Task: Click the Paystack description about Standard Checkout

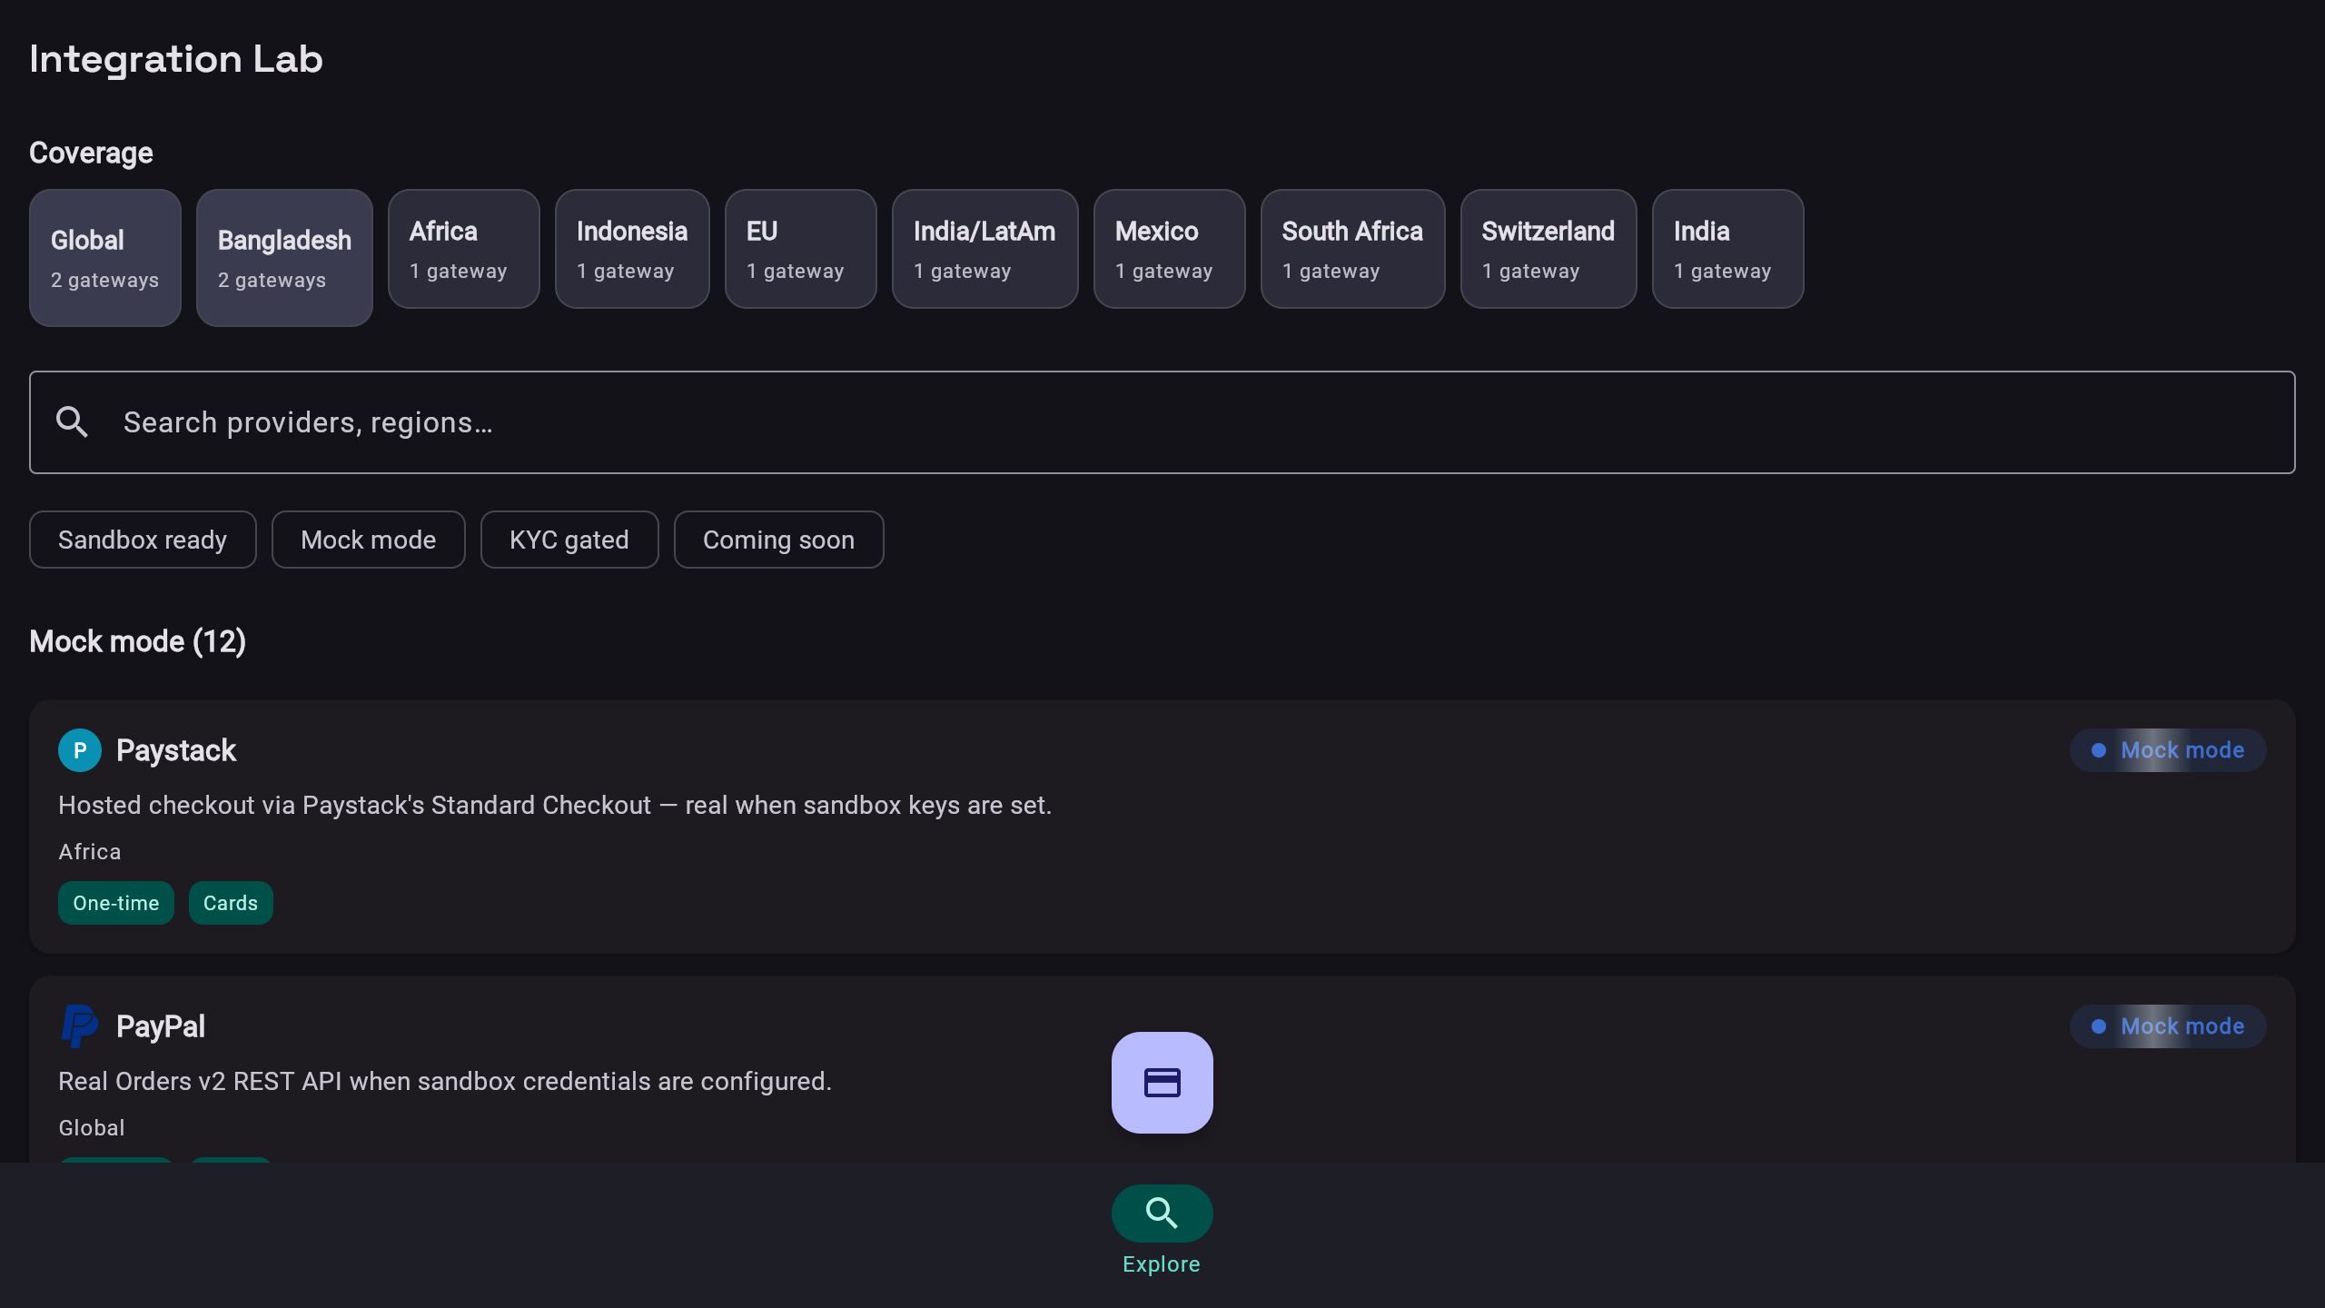Action: [x=555, y=806]
